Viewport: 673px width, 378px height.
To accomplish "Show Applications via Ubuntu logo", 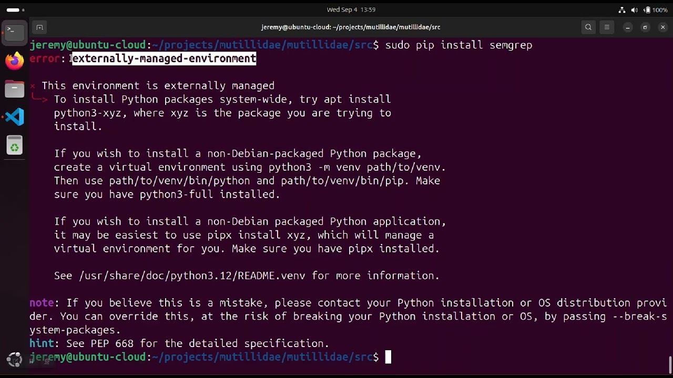I will pos(15,360).
